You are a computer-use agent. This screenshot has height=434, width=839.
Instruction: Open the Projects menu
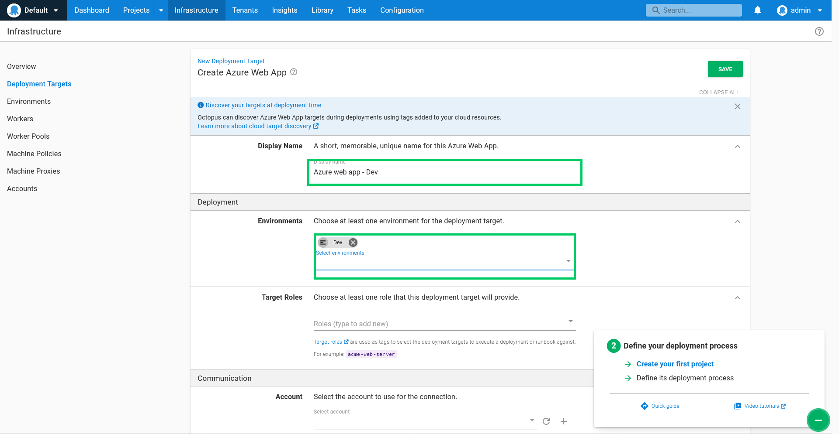pyautogui.click(x=136, y=10)
